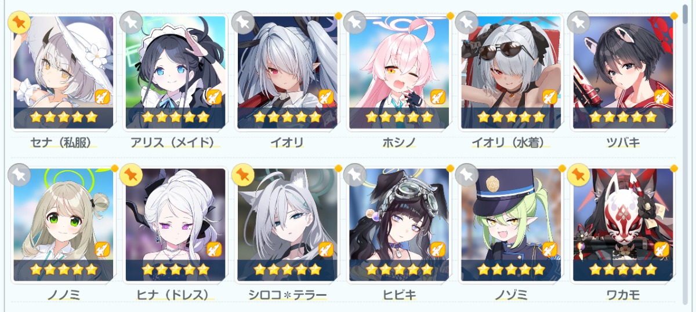Toggle the pin on ヒナ（ドレス）
The height and width of the screenshot is (312, 696).
pos(131,175)
